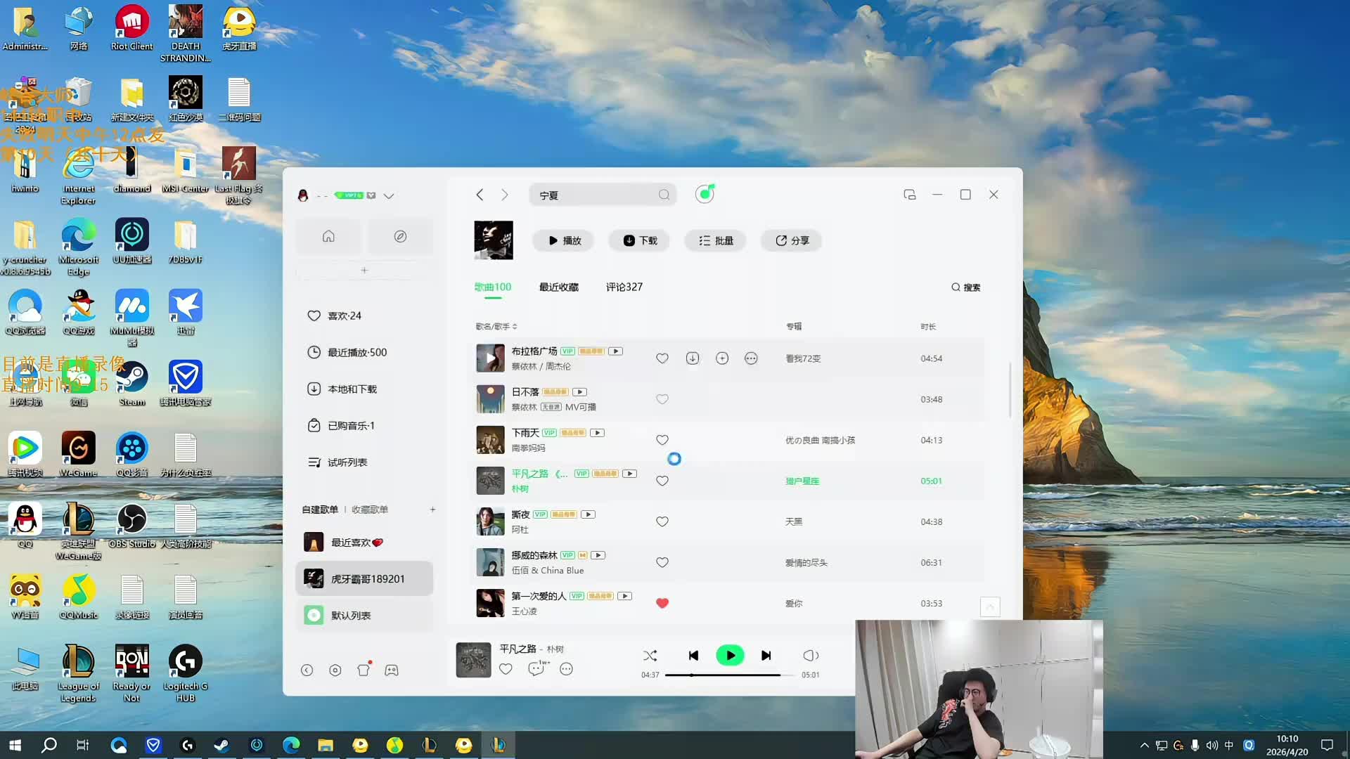The image size is (1350, 759).
Task: Unlike the song 第一次爱的人
Action: click(x=662, y=603)
